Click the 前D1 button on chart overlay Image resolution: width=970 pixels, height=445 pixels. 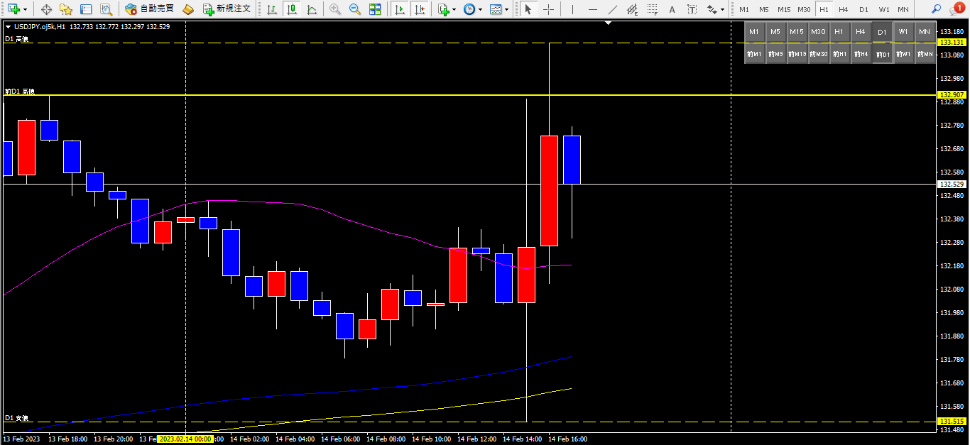point(882,54)
